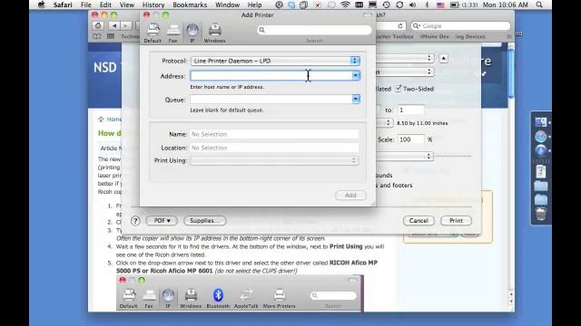Open the History menu
Screen dimensions: 581x326
coord(153,5)
